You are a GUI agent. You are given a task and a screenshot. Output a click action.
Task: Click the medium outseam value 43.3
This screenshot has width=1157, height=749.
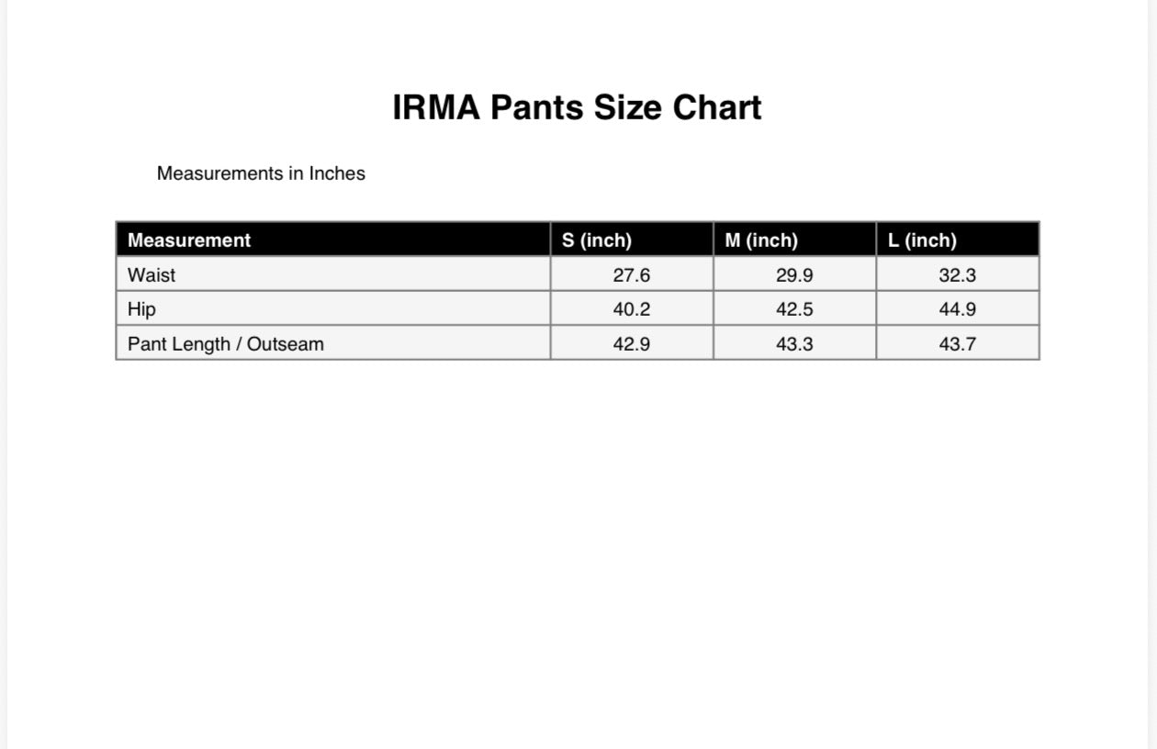pos(794,344)
